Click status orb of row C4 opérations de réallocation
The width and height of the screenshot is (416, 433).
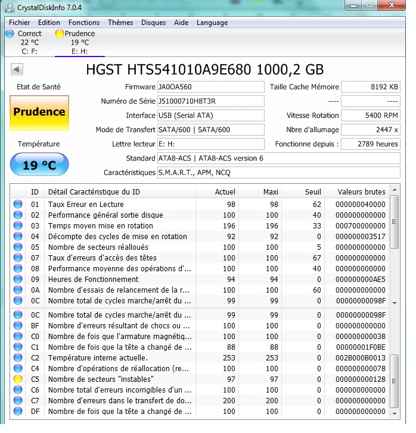pos(18,368)
